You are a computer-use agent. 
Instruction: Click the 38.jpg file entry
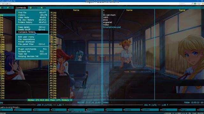53,17
